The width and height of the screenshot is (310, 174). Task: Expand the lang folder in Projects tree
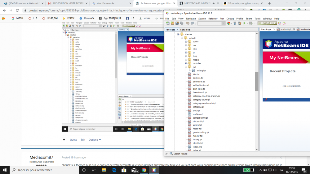click(186, 56)
